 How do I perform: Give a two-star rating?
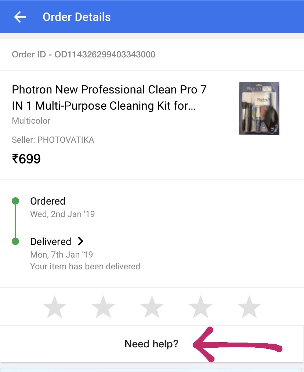(x=103, y=307)
